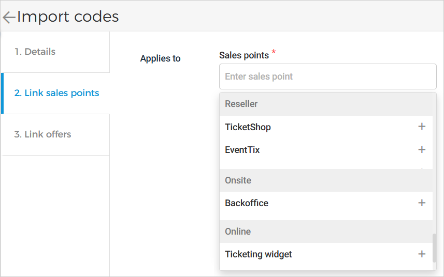Click the Import codes page title
This screenshot has height=277, width=444.
68,17
